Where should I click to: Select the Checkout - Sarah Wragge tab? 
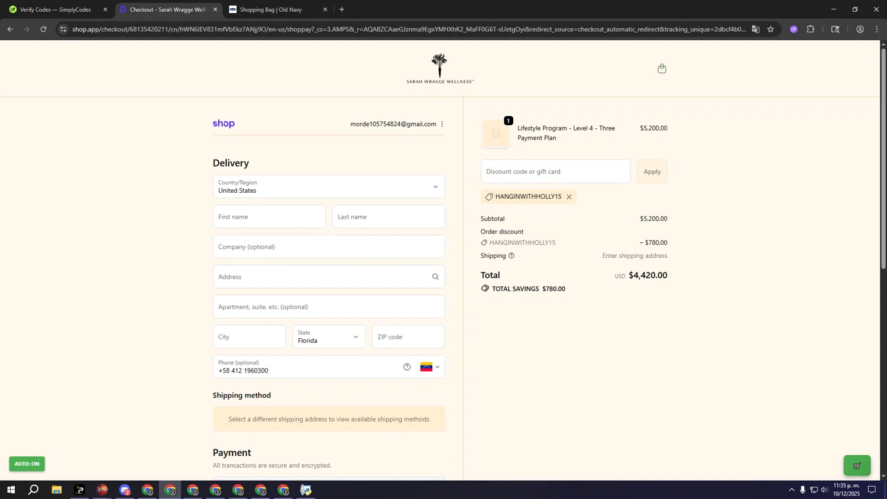[x=167, y=9]
